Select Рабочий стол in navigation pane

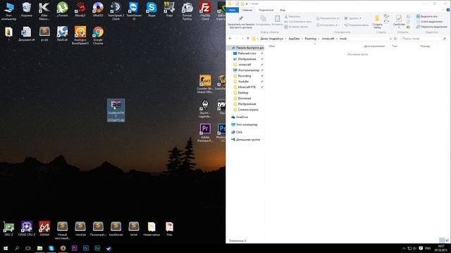click(x=247, y=53)
